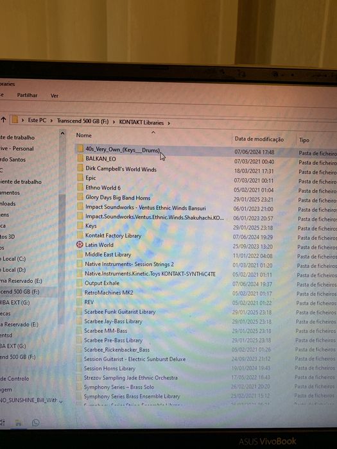Sort by the Nome column header
This screenshot has height=449, width=337.
point(83,135)
